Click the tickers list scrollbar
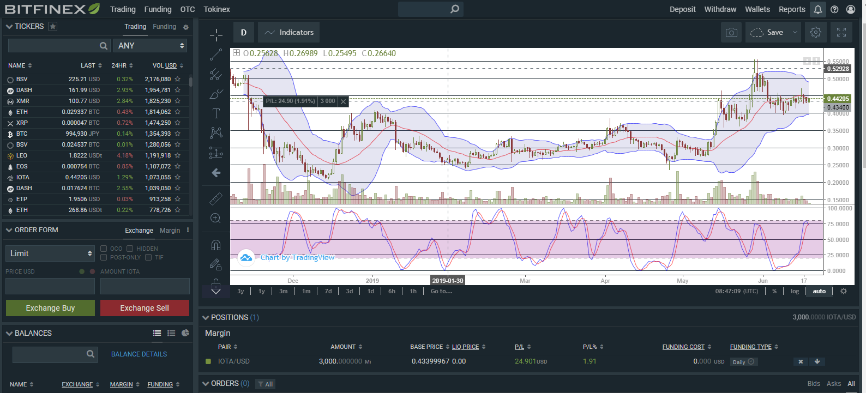The image size is (866, 393). (x=191, y=82)
